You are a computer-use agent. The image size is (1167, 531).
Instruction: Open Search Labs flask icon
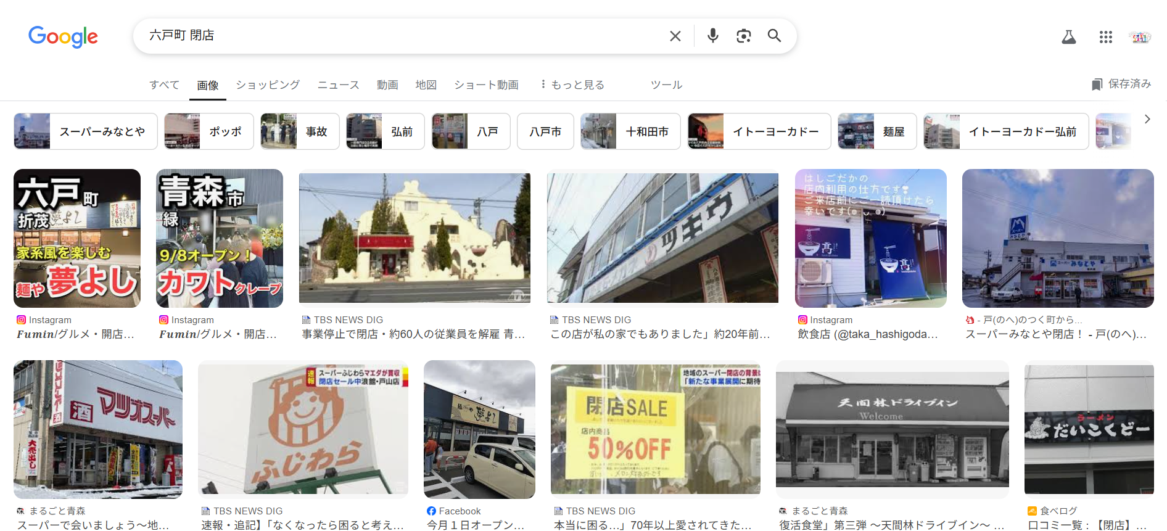click(x=1069, y=37)
